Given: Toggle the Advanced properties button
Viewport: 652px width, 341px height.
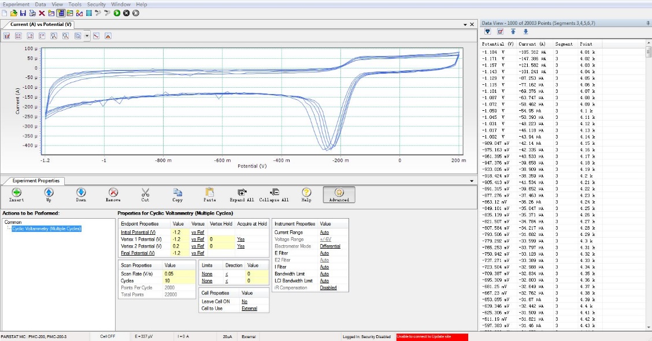Looking at the screenshot, I should (339, 194).
